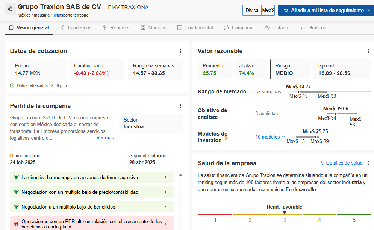Click the clipboard icon of Visión general

11,28
